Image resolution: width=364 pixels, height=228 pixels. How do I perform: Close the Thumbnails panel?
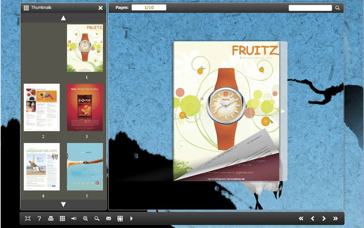click(101, 8)
